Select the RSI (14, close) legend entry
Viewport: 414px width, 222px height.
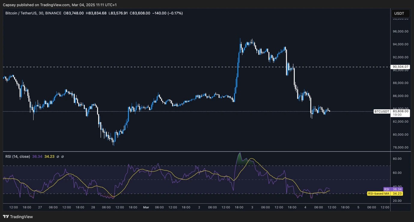(18, 156)
